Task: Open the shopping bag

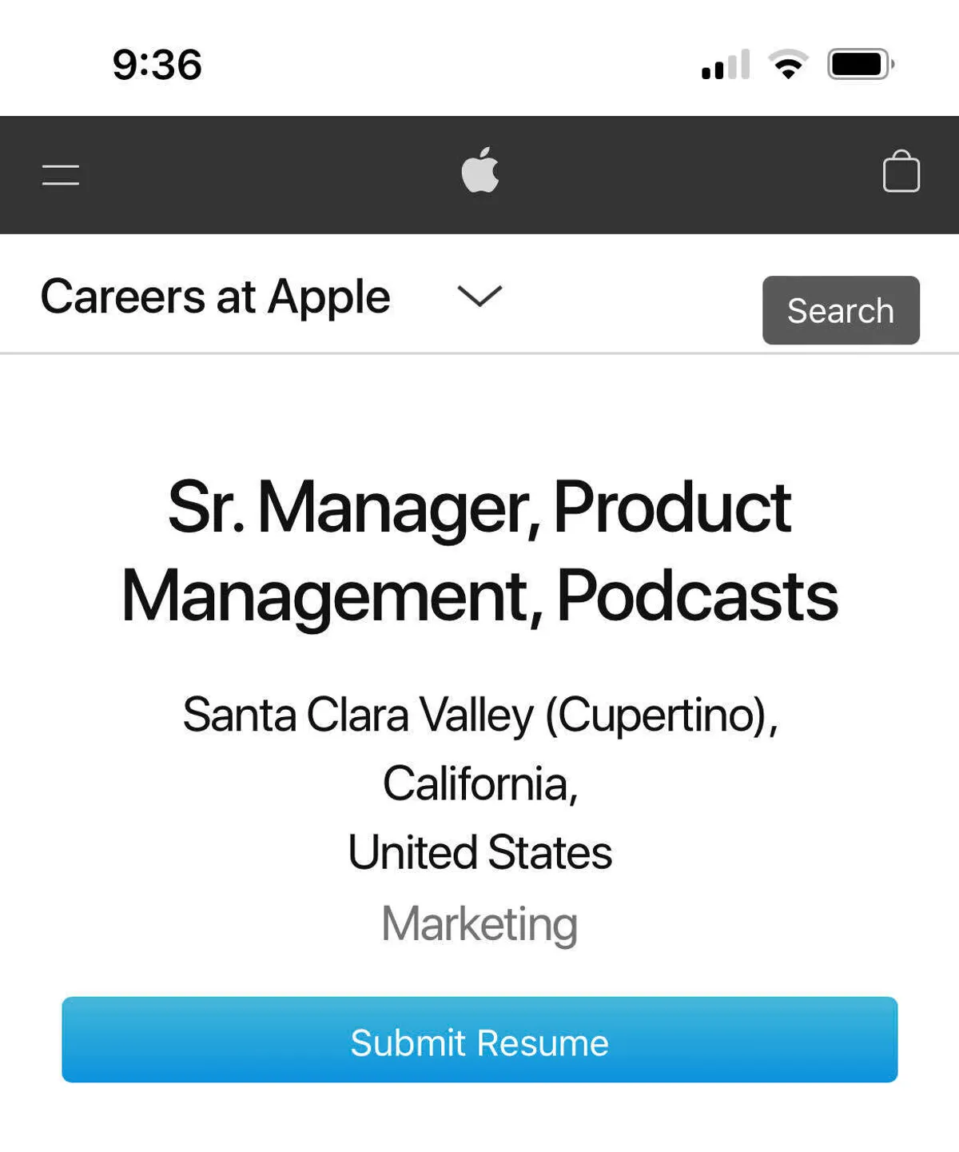Action: (x=901, y=172)
